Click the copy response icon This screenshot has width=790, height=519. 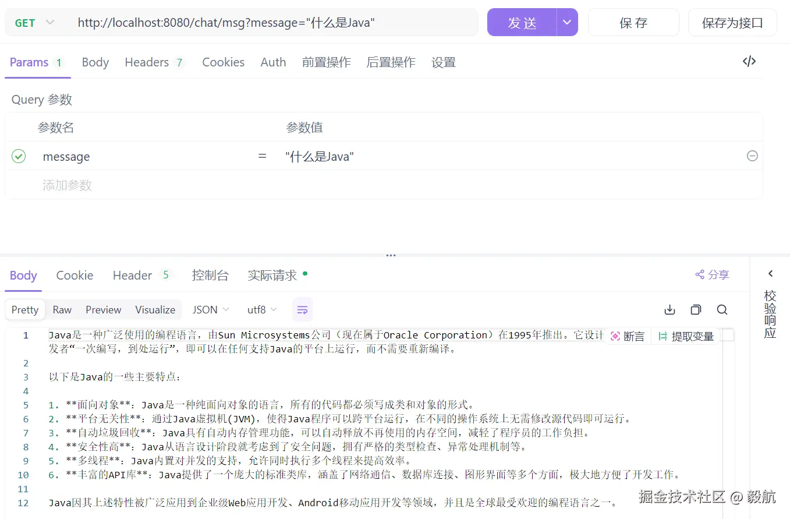click(x=696, y=309)
